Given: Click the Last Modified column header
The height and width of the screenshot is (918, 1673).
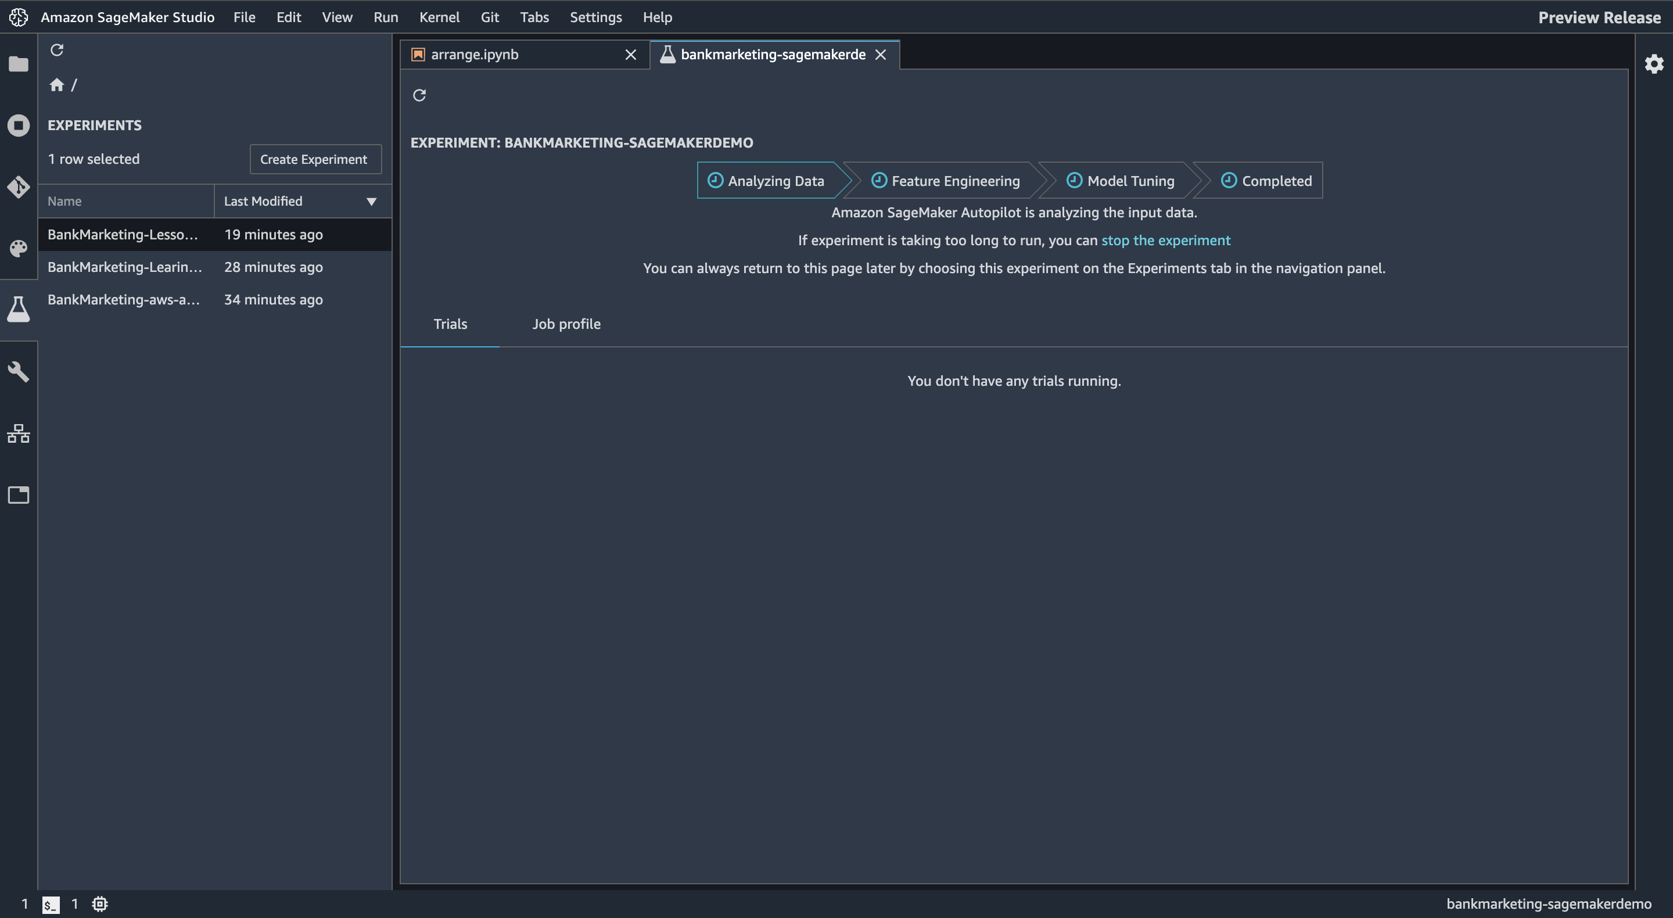Looking at the screenshot, I should point(303,202).
